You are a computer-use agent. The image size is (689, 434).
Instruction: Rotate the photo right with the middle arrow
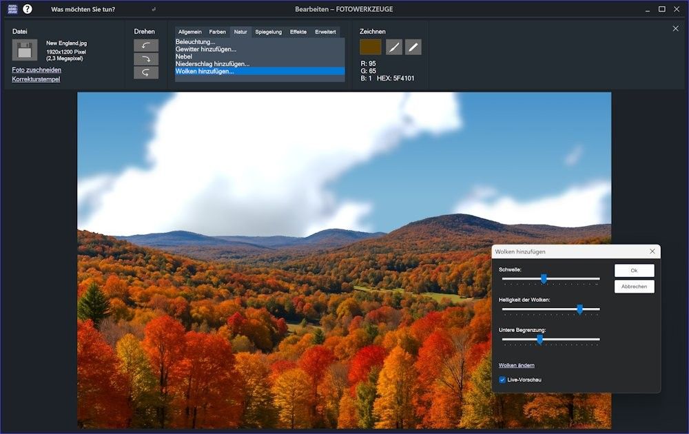pos(146,59)
